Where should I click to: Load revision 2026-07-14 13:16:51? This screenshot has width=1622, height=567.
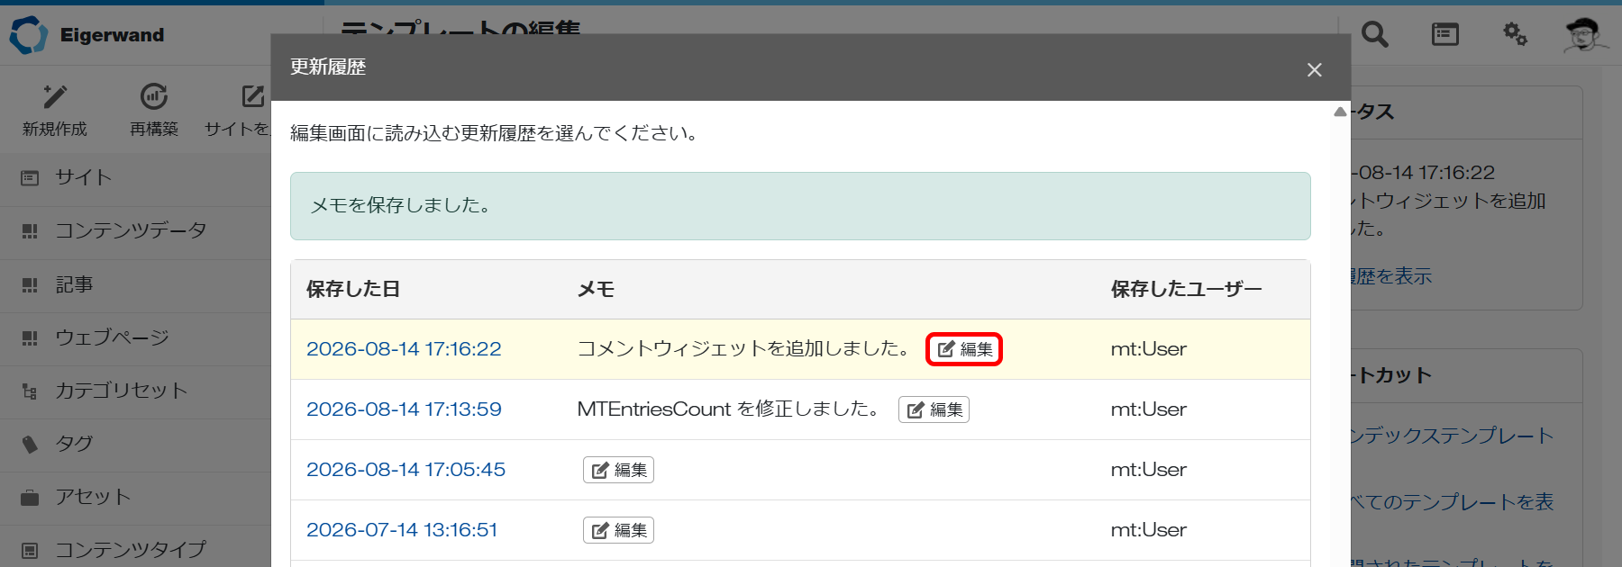[402, 530]
